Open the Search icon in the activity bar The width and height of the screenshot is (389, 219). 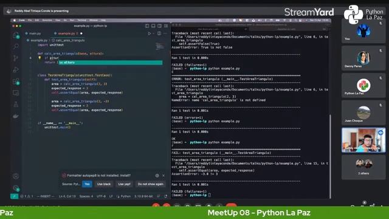pos(16,46)
